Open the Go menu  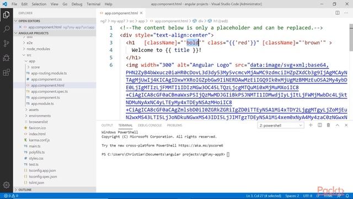click(65, 4)
